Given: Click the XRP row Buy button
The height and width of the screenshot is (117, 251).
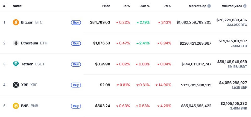Looking at the screenshot, I should 76,85.
